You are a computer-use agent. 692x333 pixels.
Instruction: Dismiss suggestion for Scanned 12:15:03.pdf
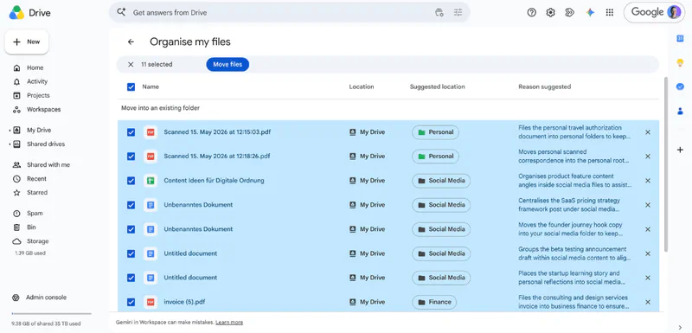point(647,132)
